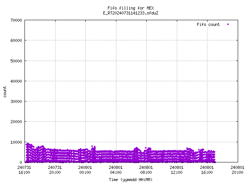The width and height of the screenshot is (245, 183).
Task: Click the 'Time (yymmdd HH:MM)' axis label
Action: pos(131,180)
